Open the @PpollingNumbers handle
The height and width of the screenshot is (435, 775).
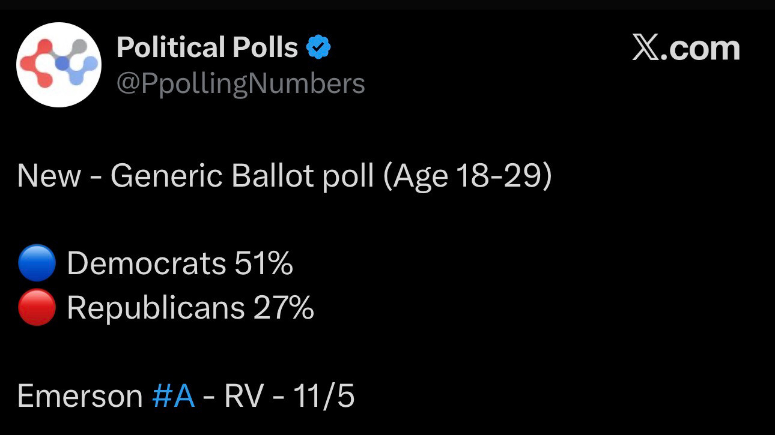(x=240, y=83)
